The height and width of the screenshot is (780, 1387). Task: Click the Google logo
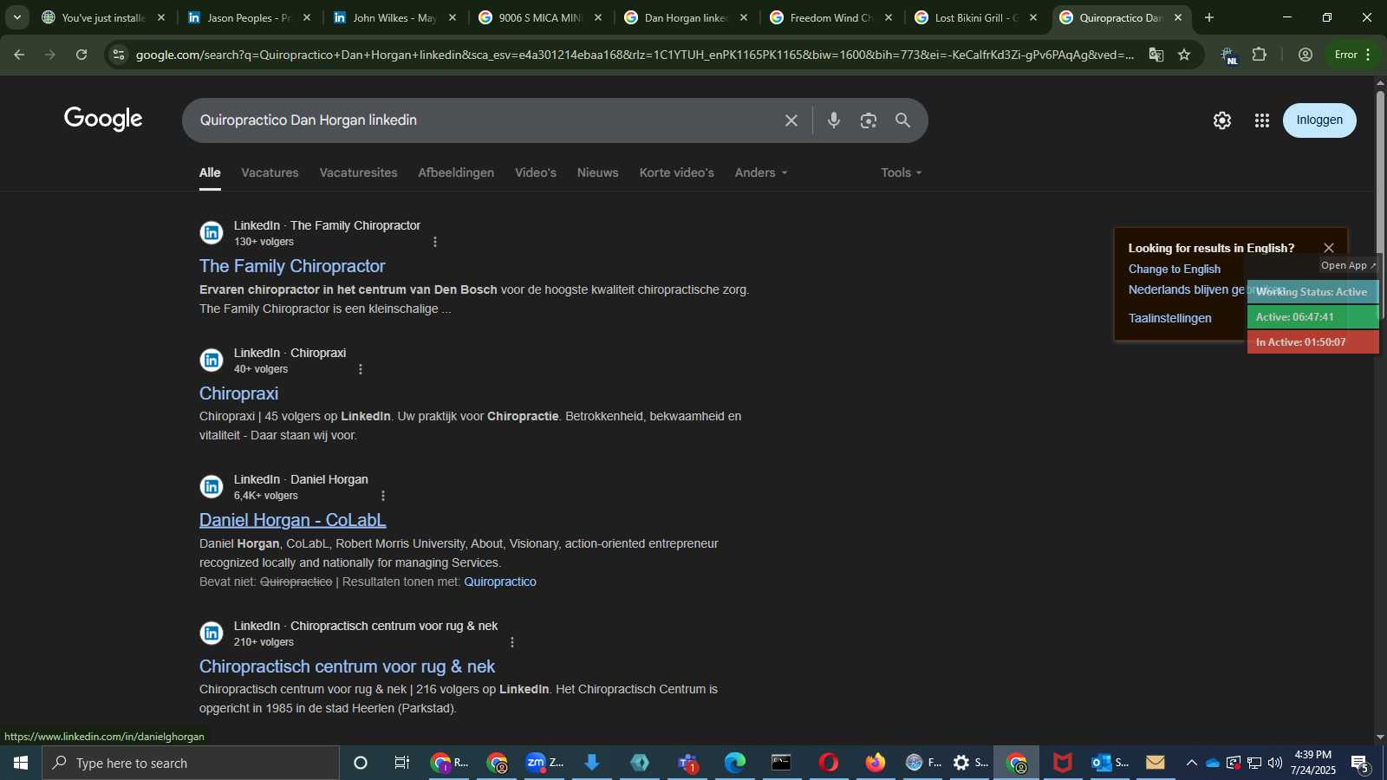coord(103,120)
